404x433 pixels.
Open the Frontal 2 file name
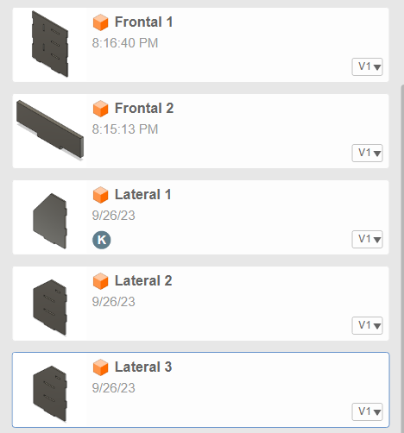click(x=144, y=109)
